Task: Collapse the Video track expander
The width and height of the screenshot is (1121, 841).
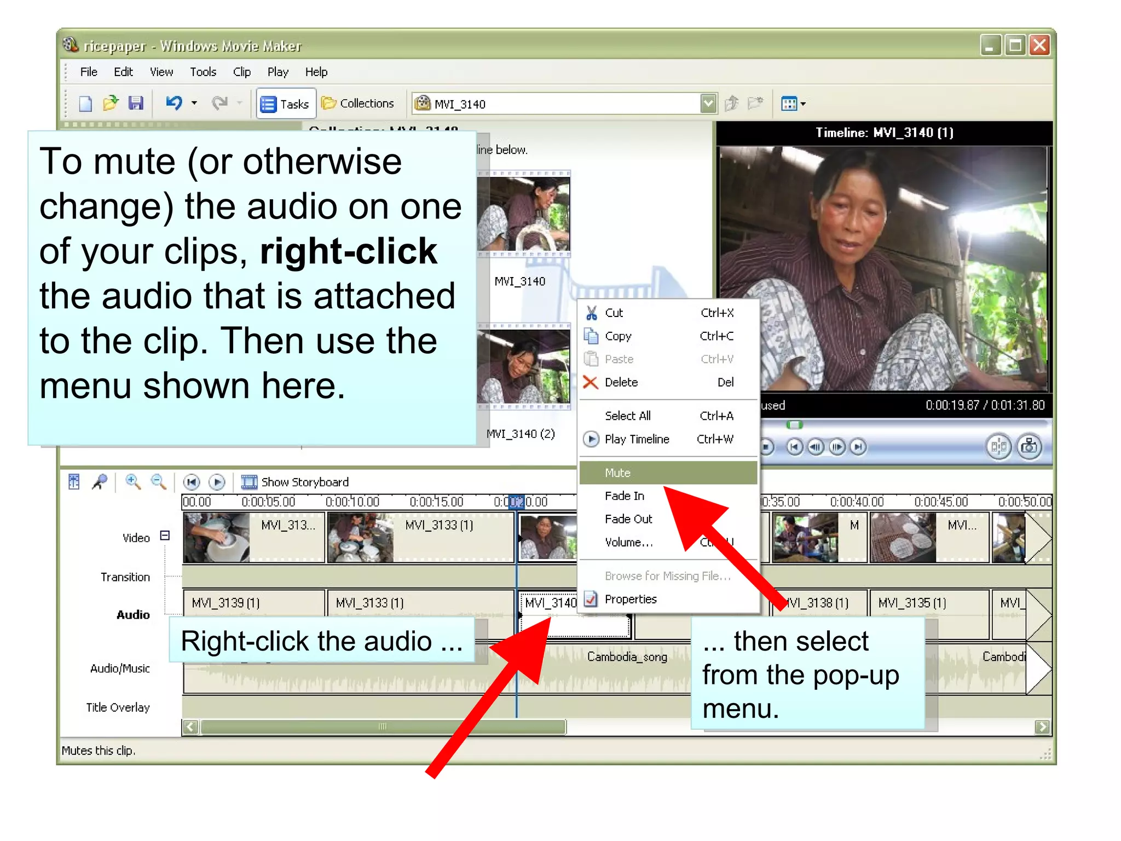Action: click(165, 535)
